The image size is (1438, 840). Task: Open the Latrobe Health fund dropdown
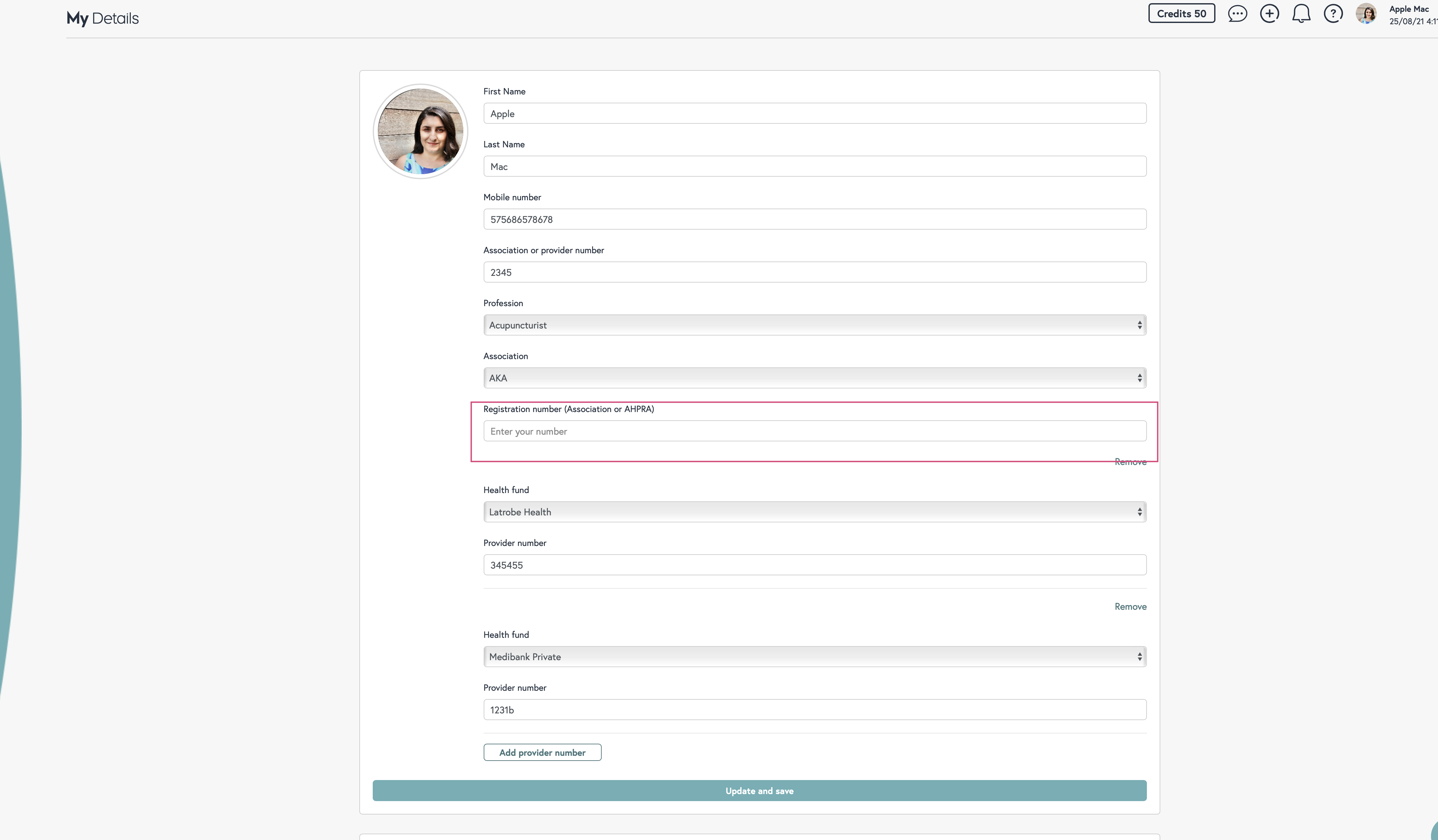point(814,512)
